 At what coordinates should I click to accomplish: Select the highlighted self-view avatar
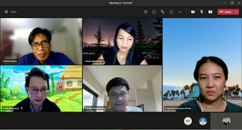(226, 121)
